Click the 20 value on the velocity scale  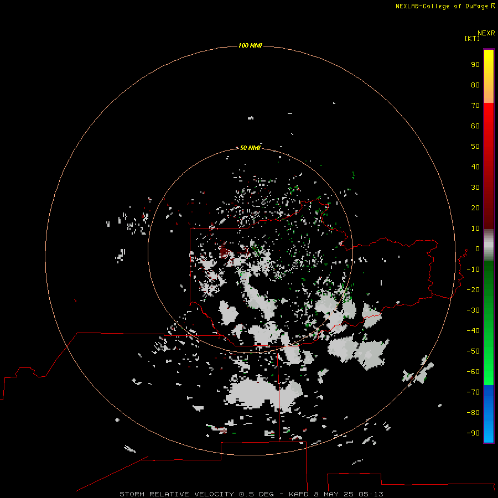pos(475,208)
